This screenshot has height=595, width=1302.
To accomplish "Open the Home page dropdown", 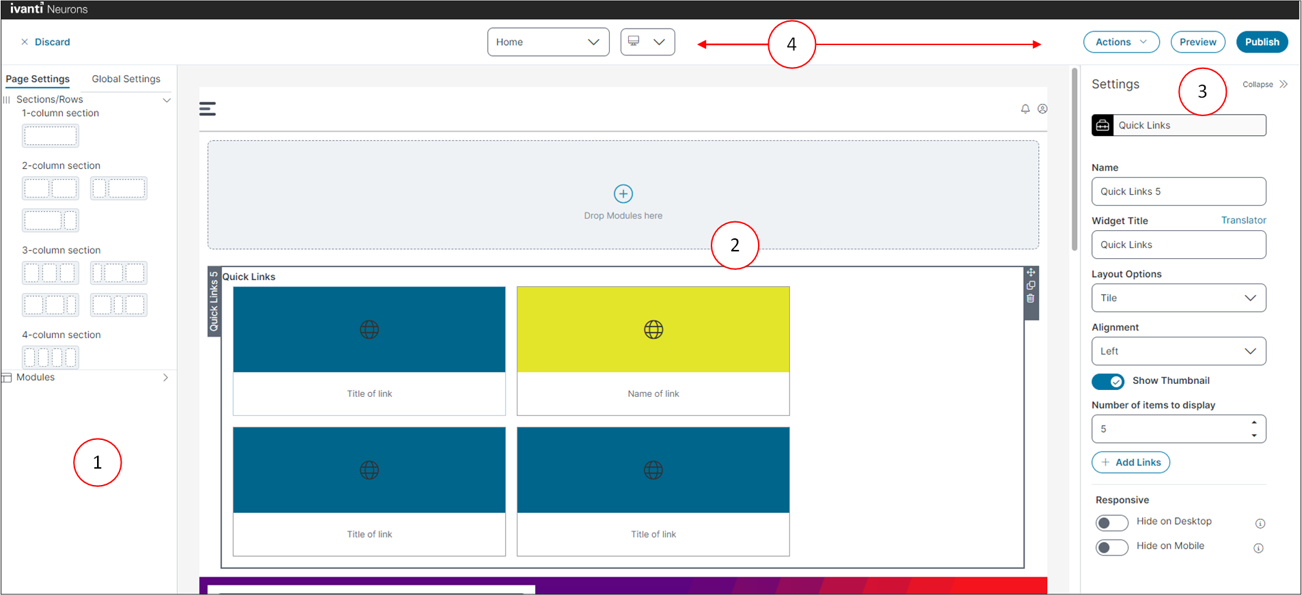I will coord(547,42).
